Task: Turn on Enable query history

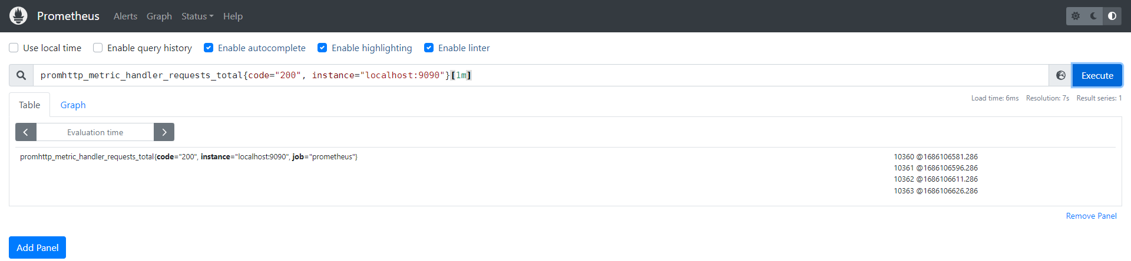Action: click(x=98, y=48)
